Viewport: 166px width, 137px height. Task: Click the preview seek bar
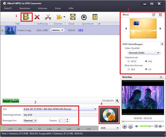point(143,121)
